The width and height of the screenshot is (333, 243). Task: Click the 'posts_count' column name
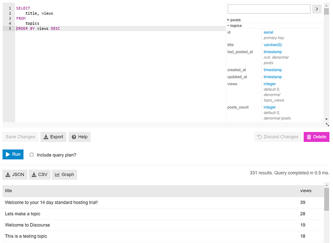click(238, 107)
